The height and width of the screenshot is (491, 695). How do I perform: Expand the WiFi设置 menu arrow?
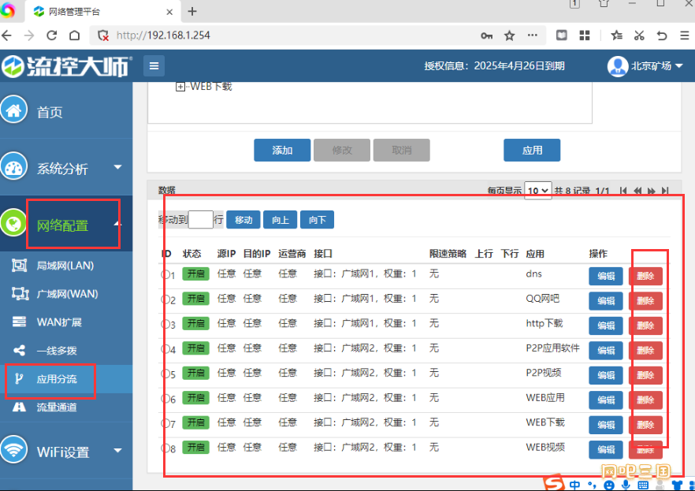pyautogui.click(x=117, y=451)
